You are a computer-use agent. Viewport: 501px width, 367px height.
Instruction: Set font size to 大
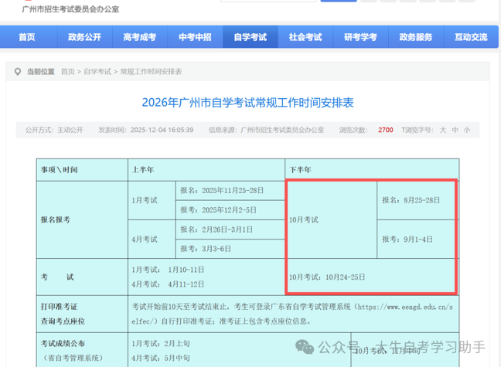click(x=443, y=130)
